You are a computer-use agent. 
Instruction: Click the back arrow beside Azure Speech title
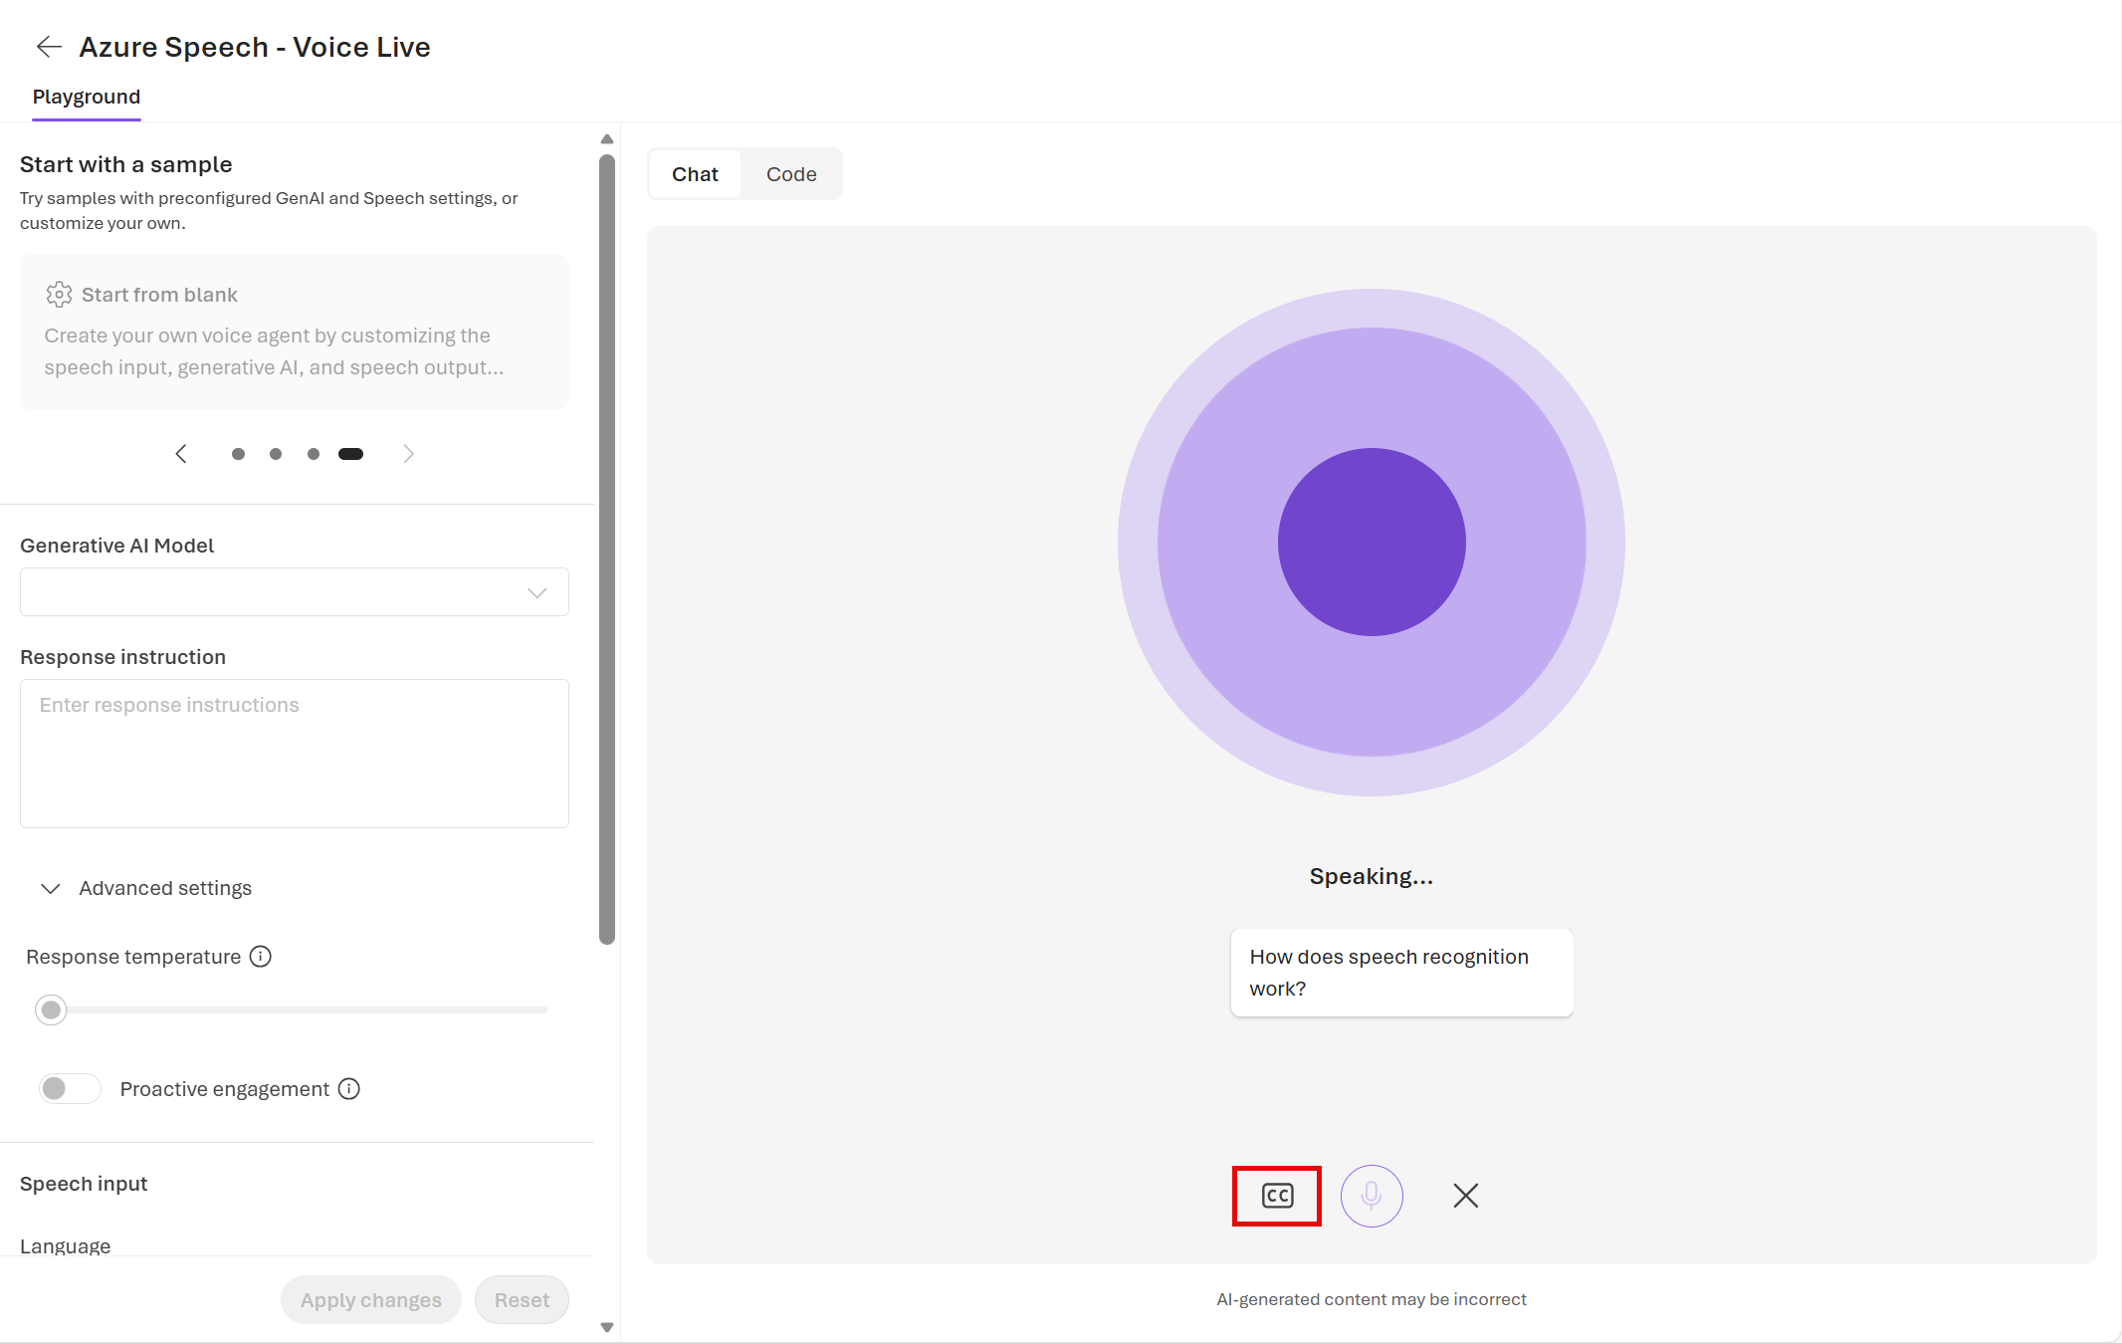pos(49,47)
